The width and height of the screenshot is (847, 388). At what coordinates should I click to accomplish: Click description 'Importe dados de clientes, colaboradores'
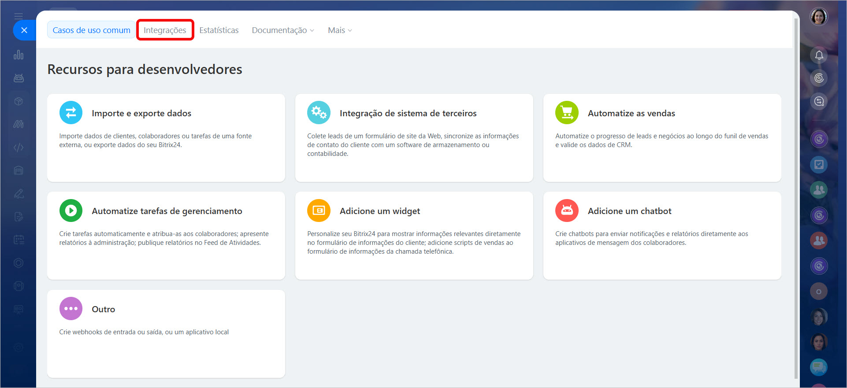pos(156,140)
